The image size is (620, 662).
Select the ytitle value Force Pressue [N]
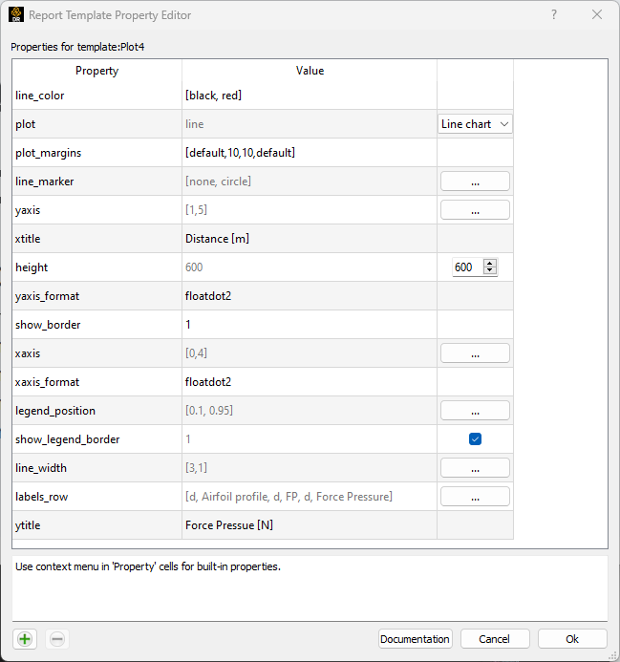click(x=310, y=525)
